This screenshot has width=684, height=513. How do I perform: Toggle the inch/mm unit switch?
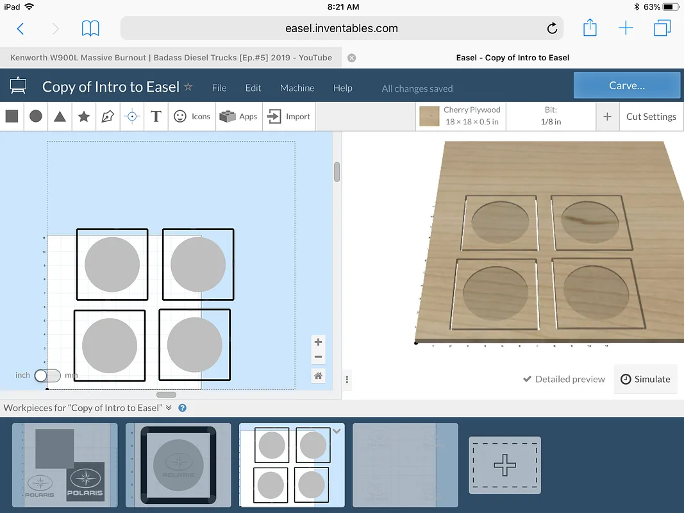pos(47,375)
